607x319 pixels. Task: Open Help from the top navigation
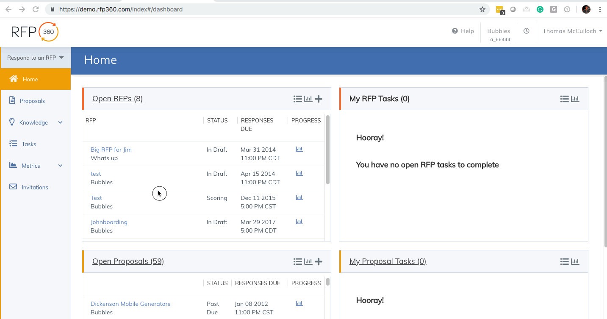pyautogui.click(x=463, y=31)
